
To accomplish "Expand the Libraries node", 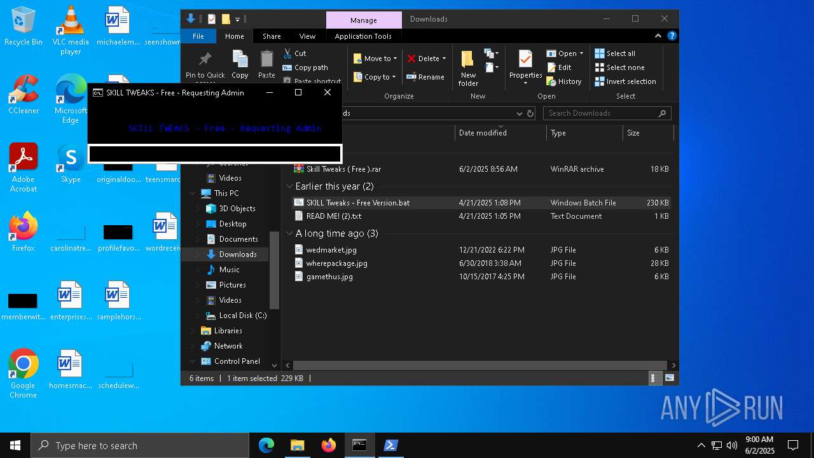I will pyautogui.click(x=193, y=331).
